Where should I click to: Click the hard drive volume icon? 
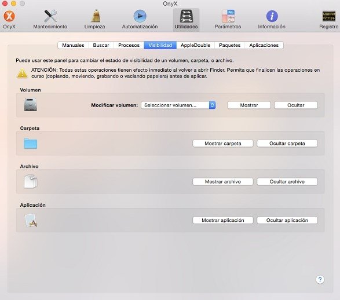(x=30, y=105)
